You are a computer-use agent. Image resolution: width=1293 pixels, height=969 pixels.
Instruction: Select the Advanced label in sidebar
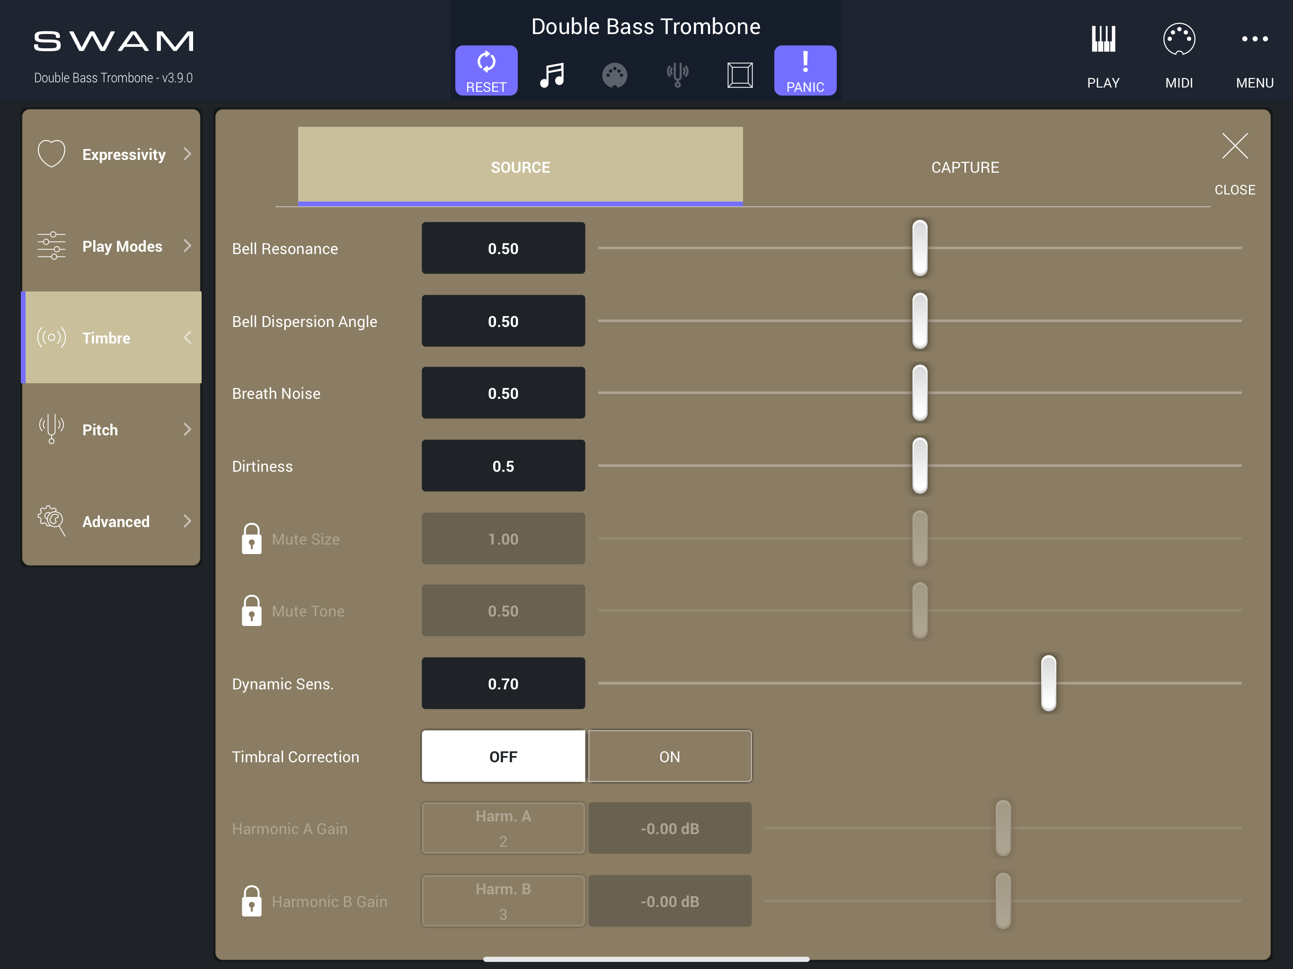[x=116, y=521]
